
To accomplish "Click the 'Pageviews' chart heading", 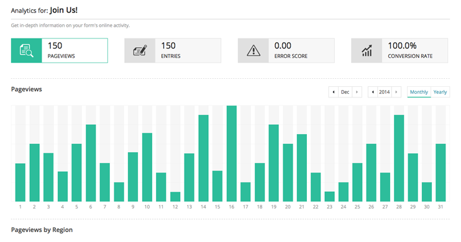I will [27, 89].
